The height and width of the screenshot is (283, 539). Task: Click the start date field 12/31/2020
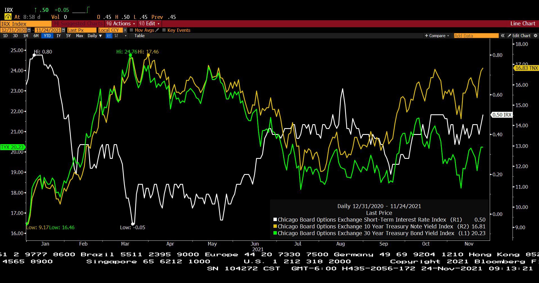click(14, 30)
